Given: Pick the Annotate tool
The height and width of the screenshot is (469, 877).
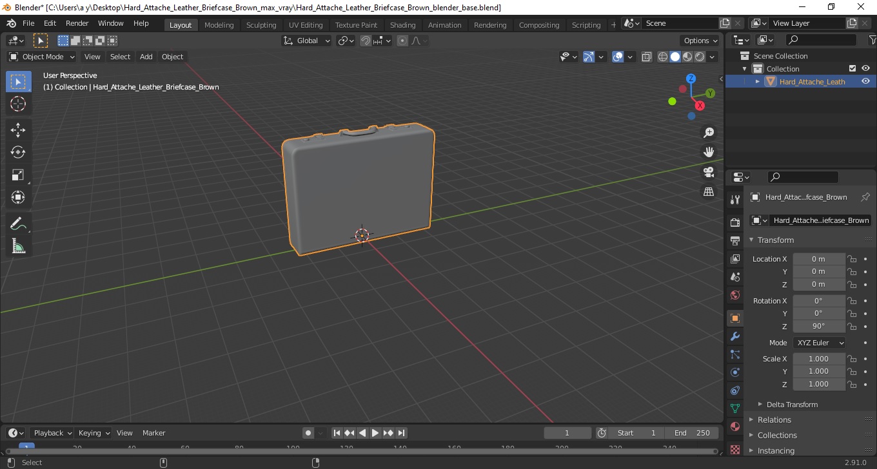Looking at the screenshot, I should (x=18, y=224).
